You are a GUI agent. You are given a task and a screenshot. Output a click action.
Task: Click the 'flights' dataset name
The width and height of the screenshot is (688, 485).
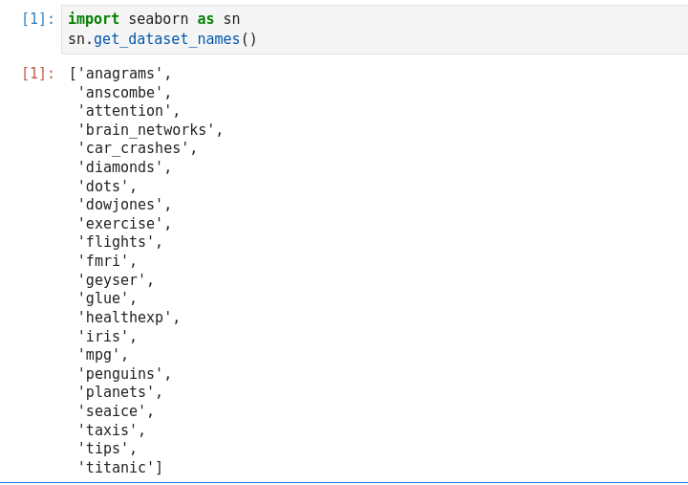(x=116, y=242)
